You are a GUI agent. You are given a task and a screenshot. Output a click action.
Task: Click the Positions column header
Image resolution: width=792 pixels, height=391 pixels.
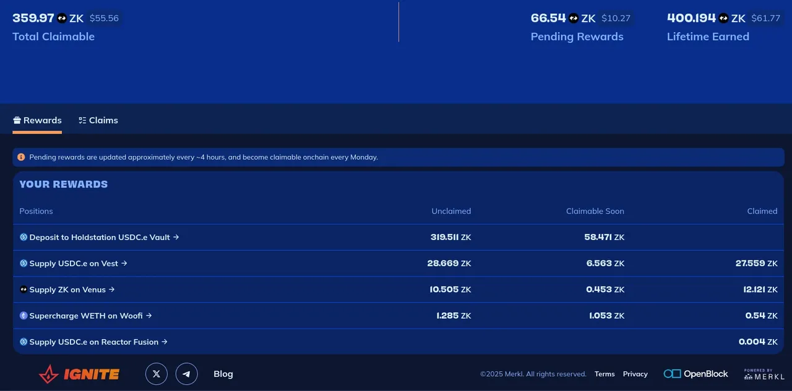[36, 211]
